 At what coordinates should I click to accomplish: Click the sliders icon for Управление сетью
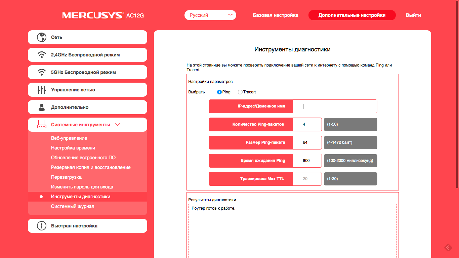[x=42, y=90]
